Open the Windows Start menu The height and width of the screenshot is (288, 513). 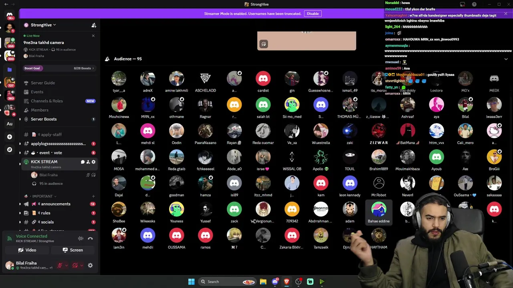pos(191,282)
